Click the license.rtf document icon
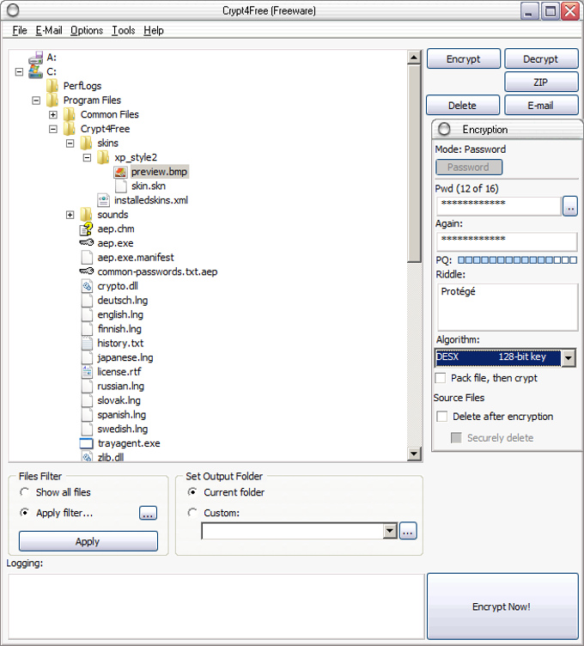This screenshot has width=584, height=646. tap(87, 372)
